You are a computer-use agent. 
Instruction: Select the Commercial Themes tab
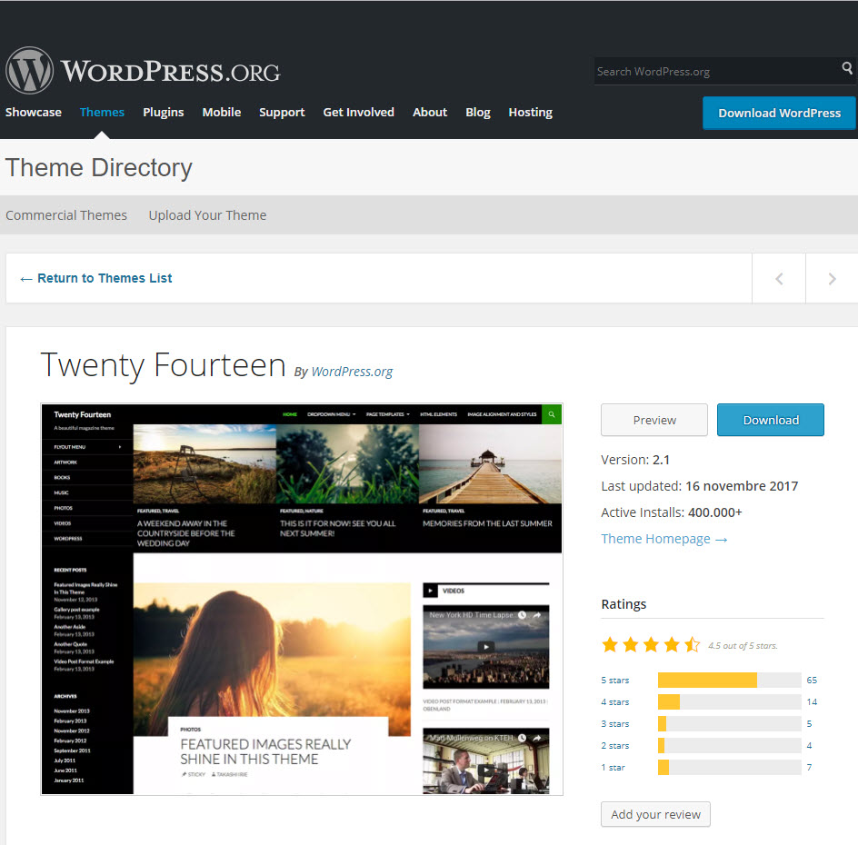(66, 215)
